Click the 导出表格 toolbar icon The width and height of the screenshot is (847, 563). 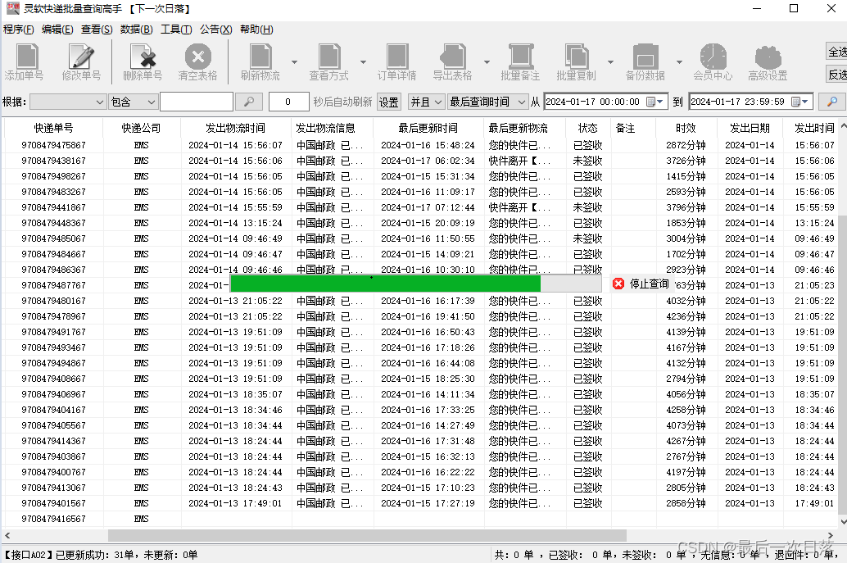[x=453, y=57]
